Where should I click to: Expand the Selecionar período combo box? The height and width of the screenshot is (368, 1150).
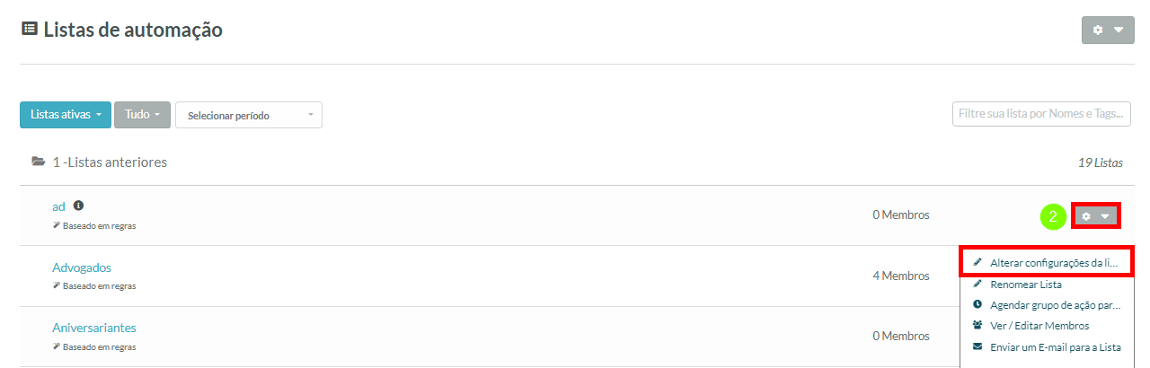coord(249,115)
